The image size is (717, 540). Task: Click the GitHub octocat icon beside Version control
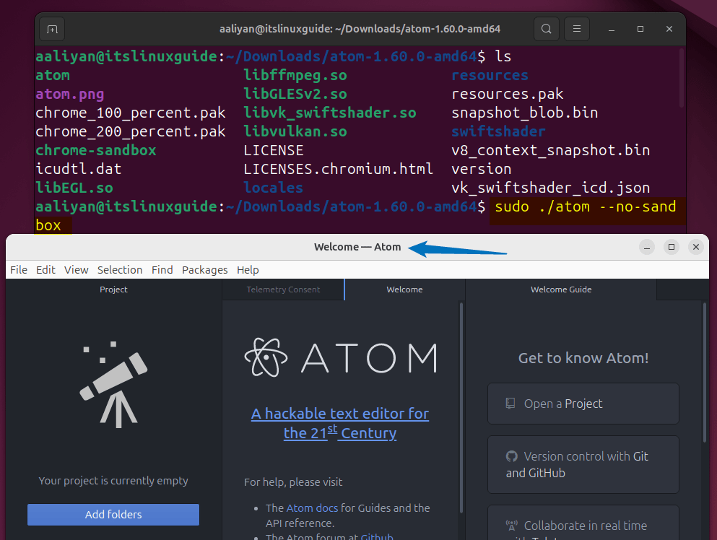point(511,456)
